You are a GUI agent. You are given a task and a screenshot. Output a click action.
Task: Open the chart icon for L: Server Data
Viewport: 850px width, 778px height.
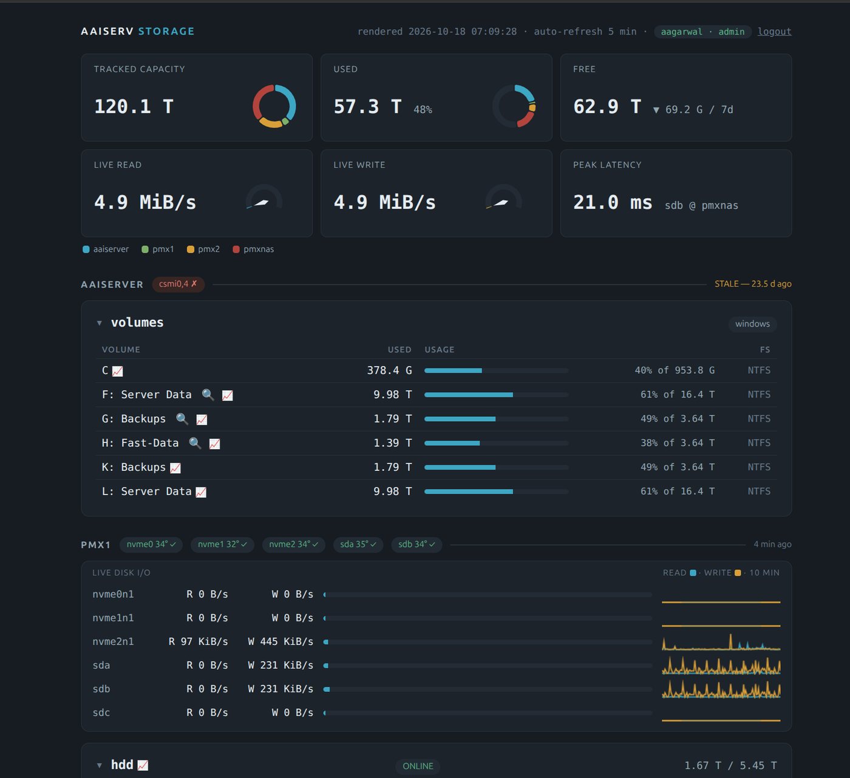(x=201, y=492)
